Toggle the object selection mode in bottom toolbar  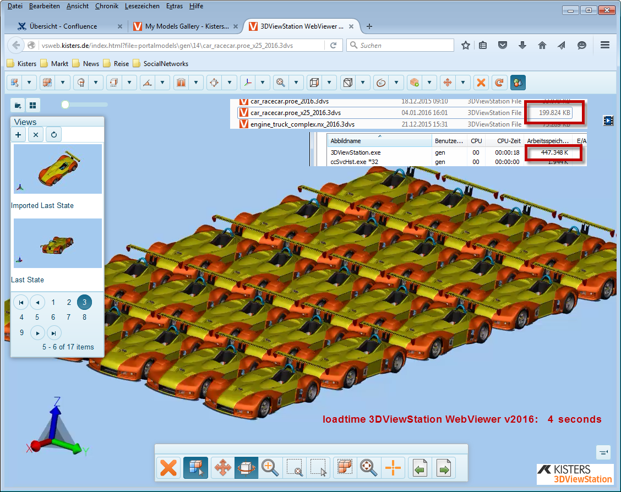pos(195,468)
